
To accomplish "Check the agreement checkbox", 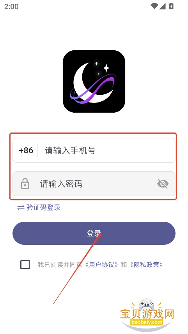I will [x=25, y=265].
